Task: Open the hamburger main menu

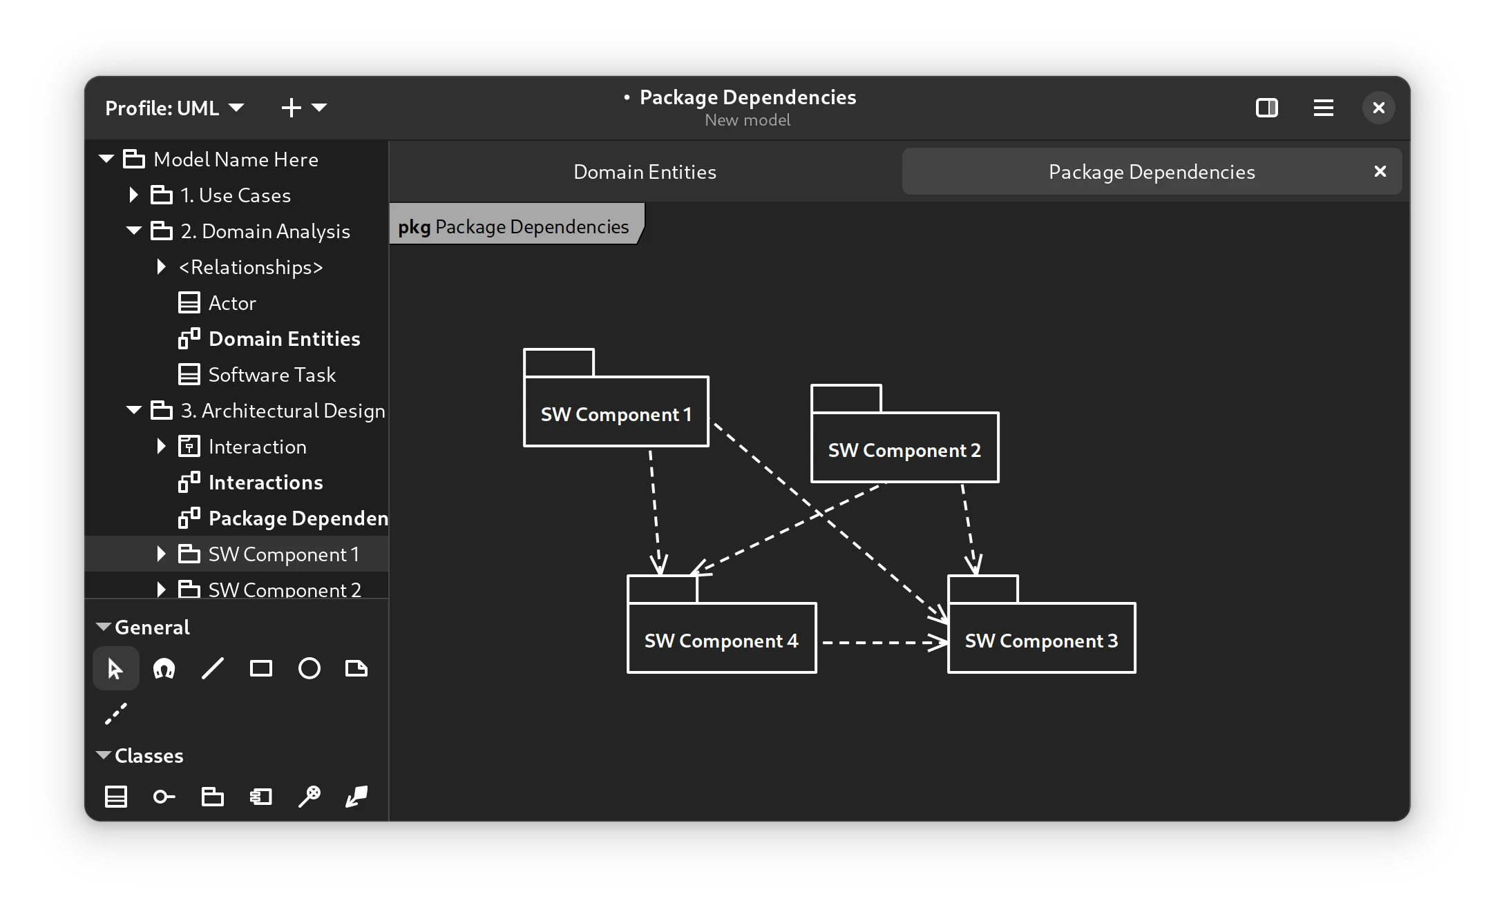Action: [1323, 108]
